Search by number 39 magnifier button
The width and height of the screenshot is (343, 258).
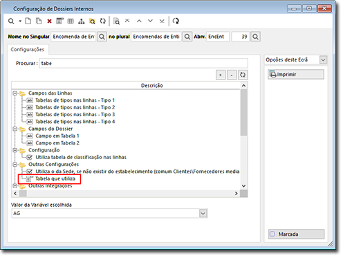click(255, 37)
